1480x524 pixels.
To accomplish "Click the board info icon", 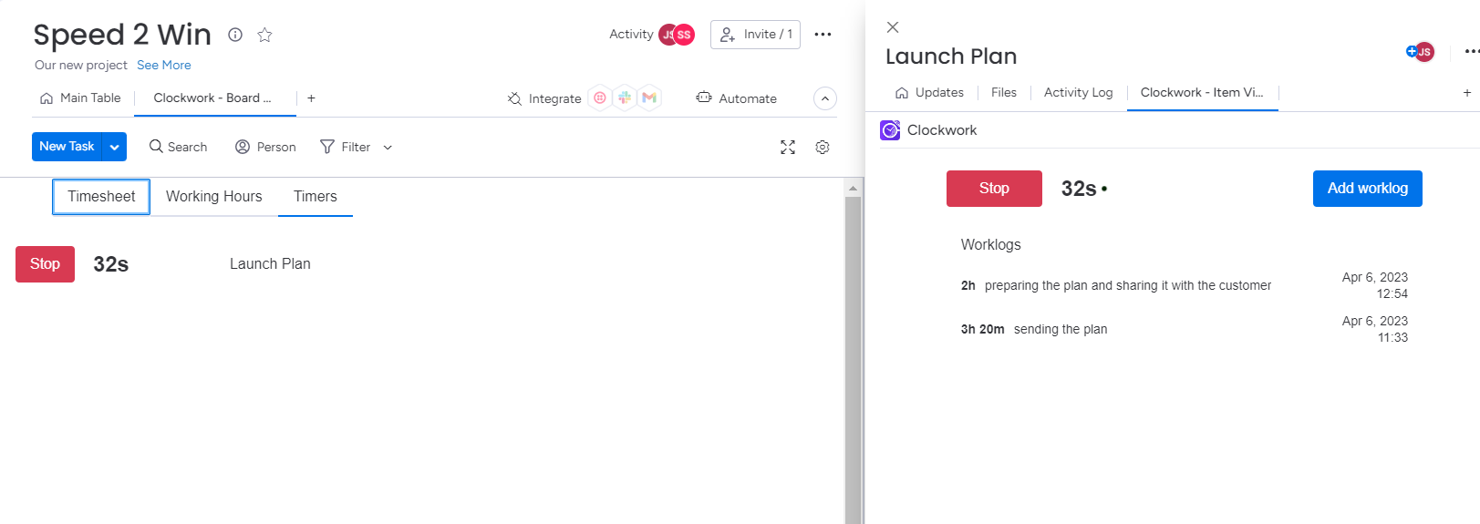I will click(x=235, y=35).
